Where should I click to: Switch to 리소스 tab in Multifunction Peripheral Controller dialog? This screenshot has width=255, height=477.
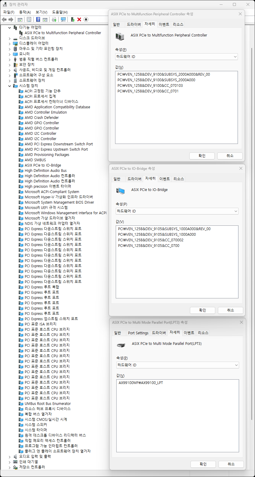[178, 24]
